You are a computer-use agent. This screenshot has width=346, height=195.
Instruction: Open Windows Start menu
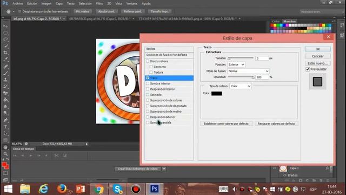pos(9,189)
